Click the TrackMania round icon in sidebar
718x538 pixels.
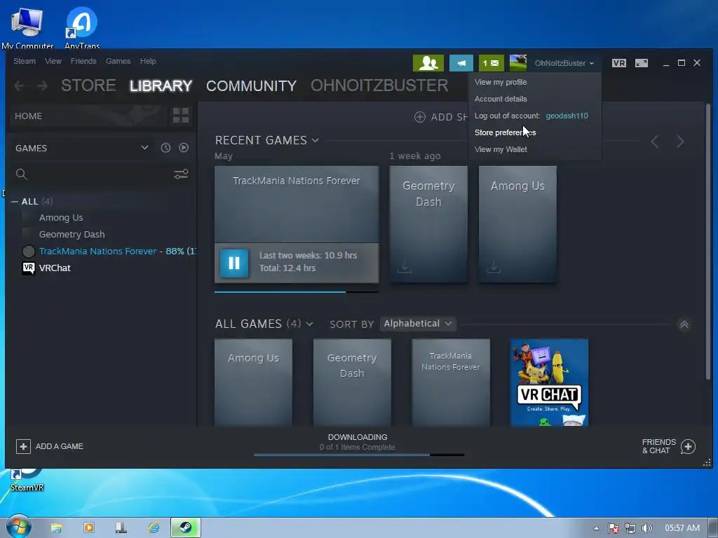pyautogui.click(x=28, y=251)
